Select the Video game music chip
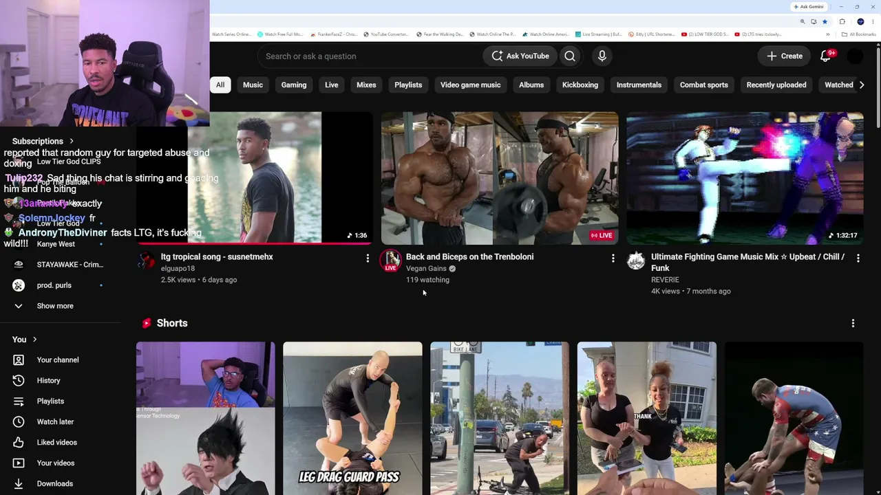The height and width of the screenshot is (495, 881). pos(471,85)
